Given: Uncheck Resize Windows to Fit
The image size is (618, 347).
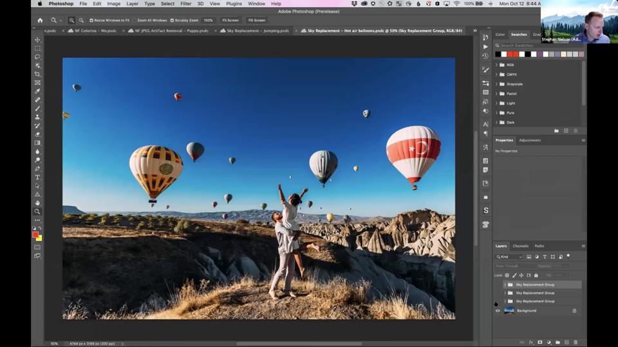Looking at the screenshot, I should pyautogui.click(x=91, y=20).
